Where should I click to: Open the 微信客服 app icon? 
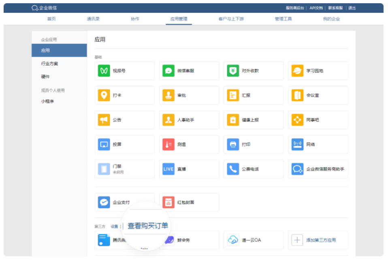pyautogui.click(x=168, y=71)
